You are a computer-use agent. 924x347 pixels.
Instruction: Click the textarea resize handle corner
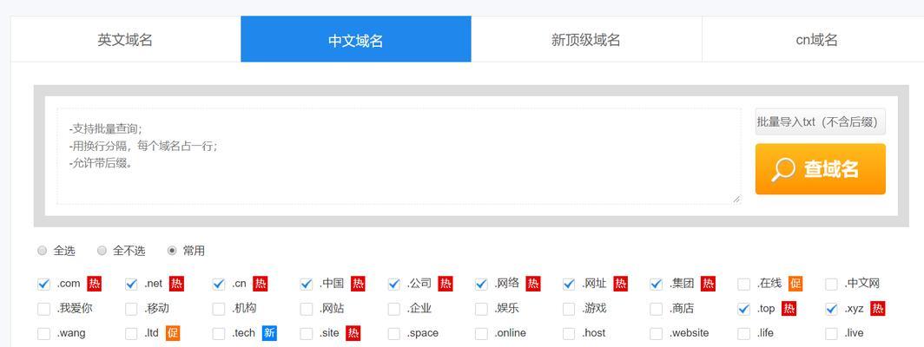(736, 200)
